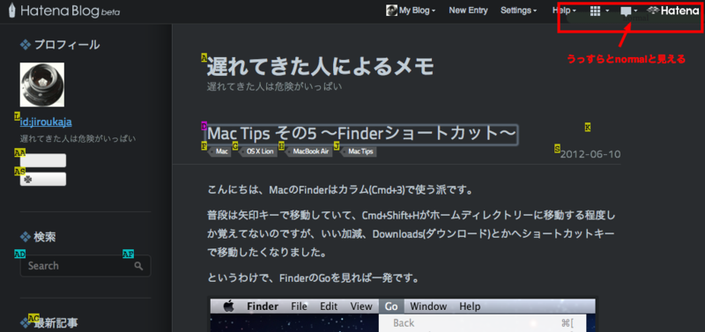This screenshot has width=705, height=332.
Task: Click the 最新記事 sidebar heading
Action: [x=56, y=322]
